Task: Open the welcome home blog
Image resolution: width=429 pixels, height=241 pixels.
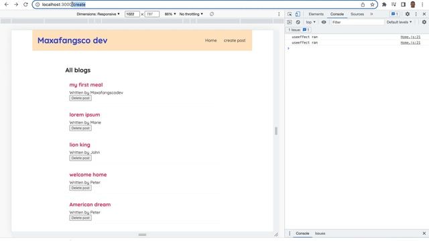Action: (x=88, y=175)
